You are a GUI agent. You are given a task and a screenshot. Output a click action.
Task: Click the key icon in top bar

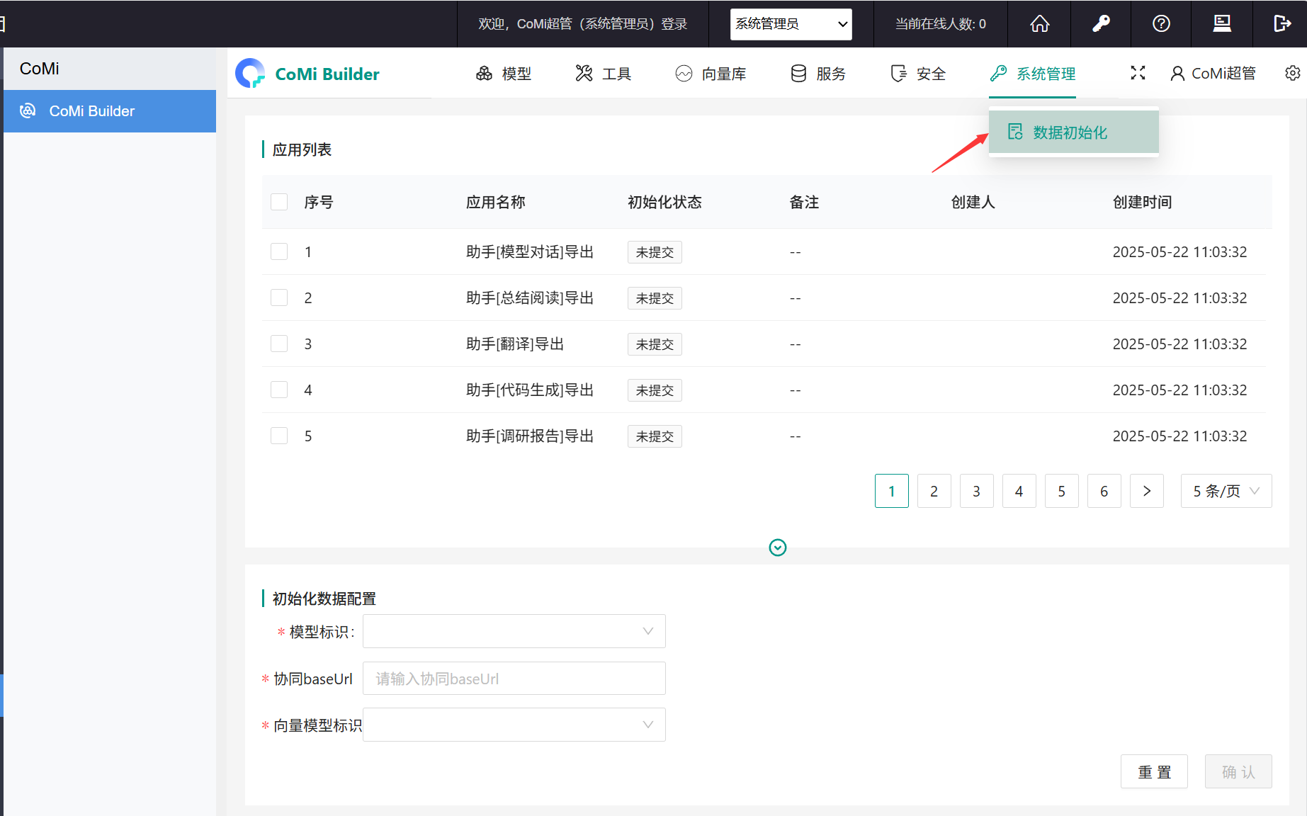(x=1101, y=24)
